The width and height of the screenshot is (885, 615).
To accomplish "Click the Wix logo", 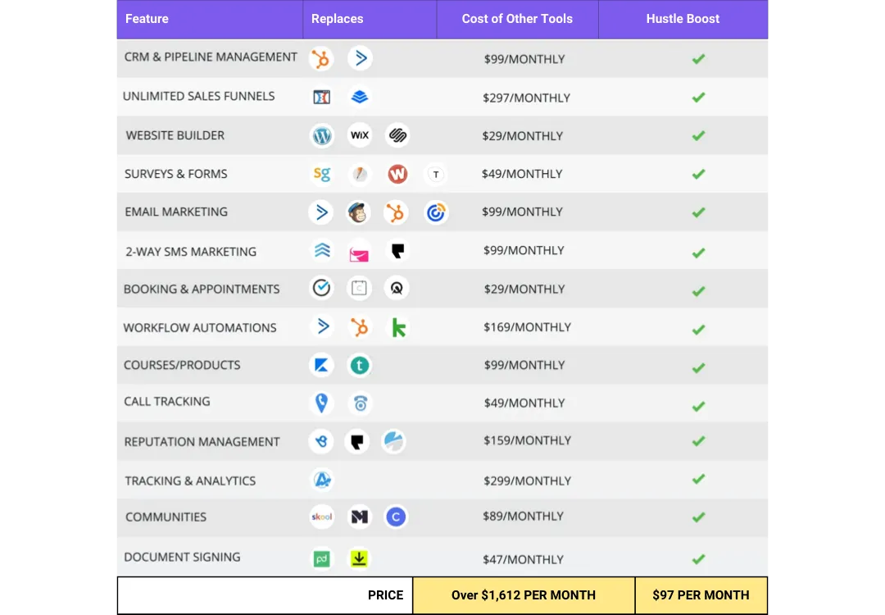I will coord(360,135).
